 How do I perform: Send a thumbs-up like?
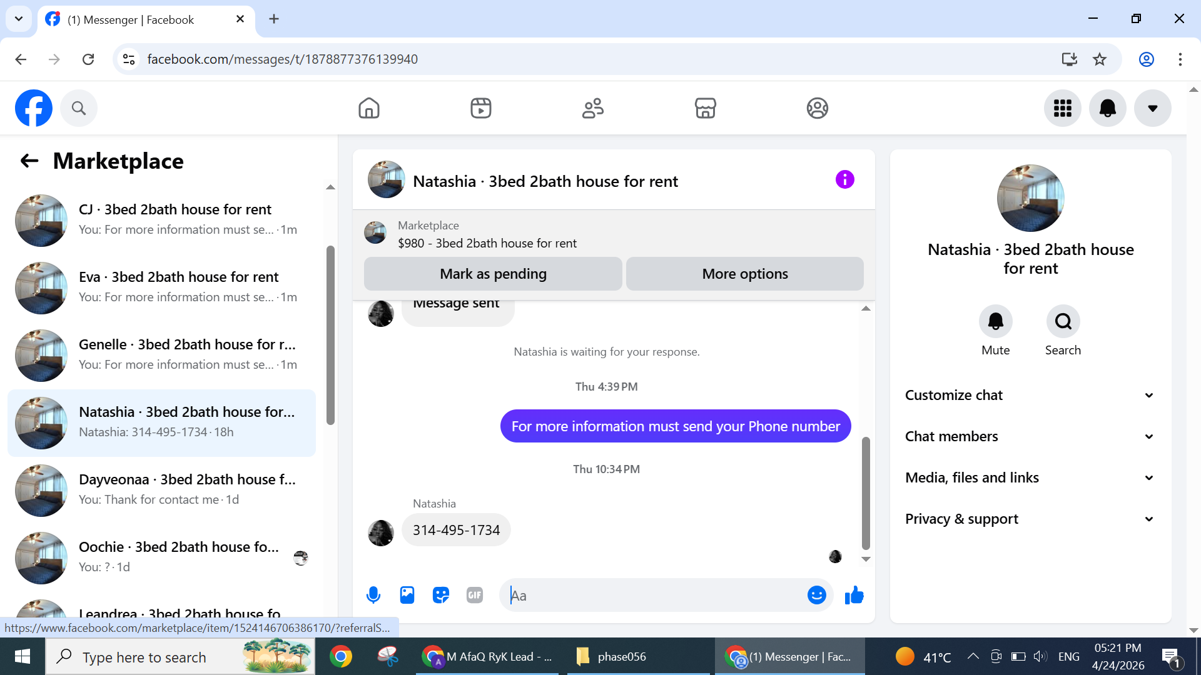[x=854, y=595]
